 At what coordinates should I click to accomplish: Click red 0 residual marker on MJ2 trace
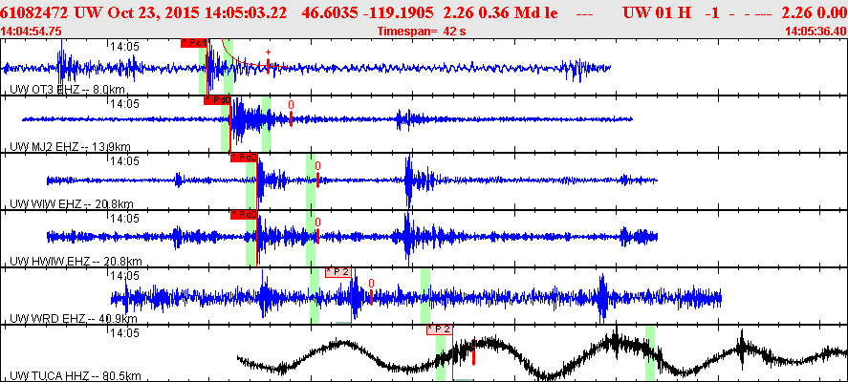coord(291,113)
